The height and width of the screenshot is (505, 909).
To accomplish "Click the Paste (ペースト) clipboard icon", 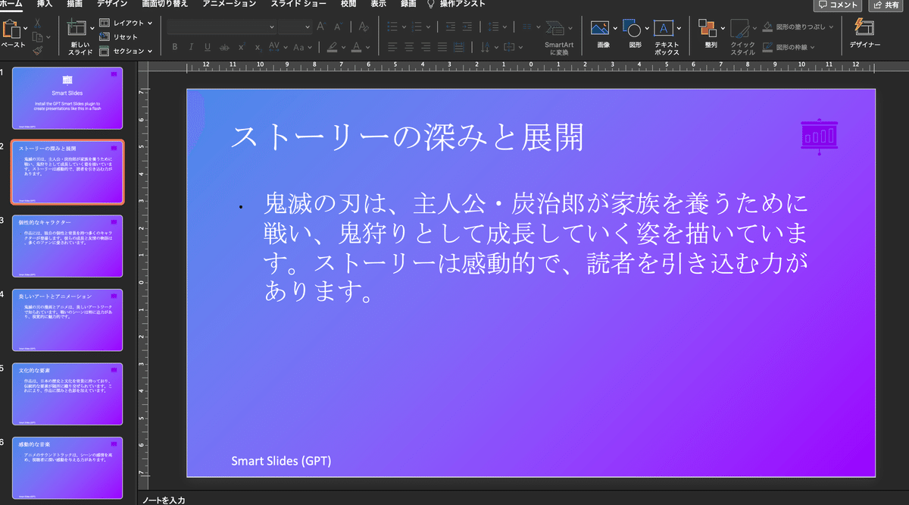I will [x=12, y=30].
